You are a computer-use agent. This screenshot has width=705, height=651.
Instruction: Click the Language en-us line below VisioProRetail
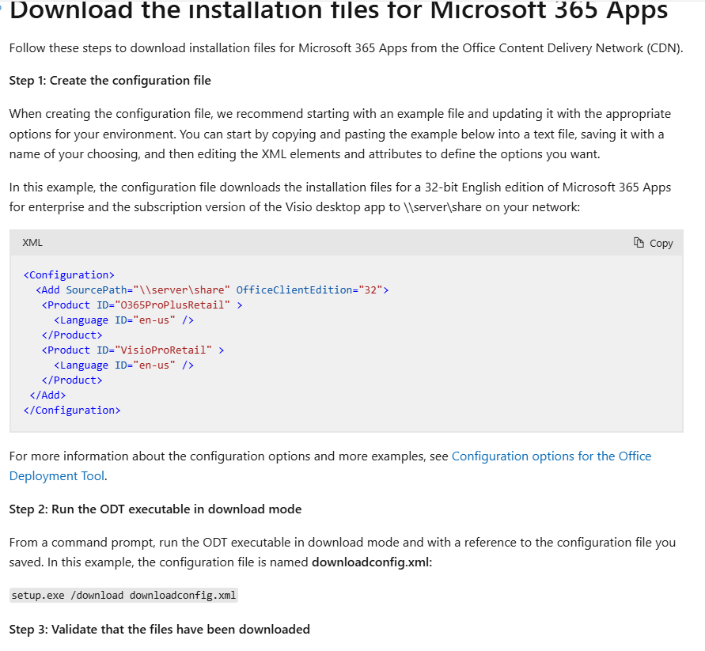[124, 365]
